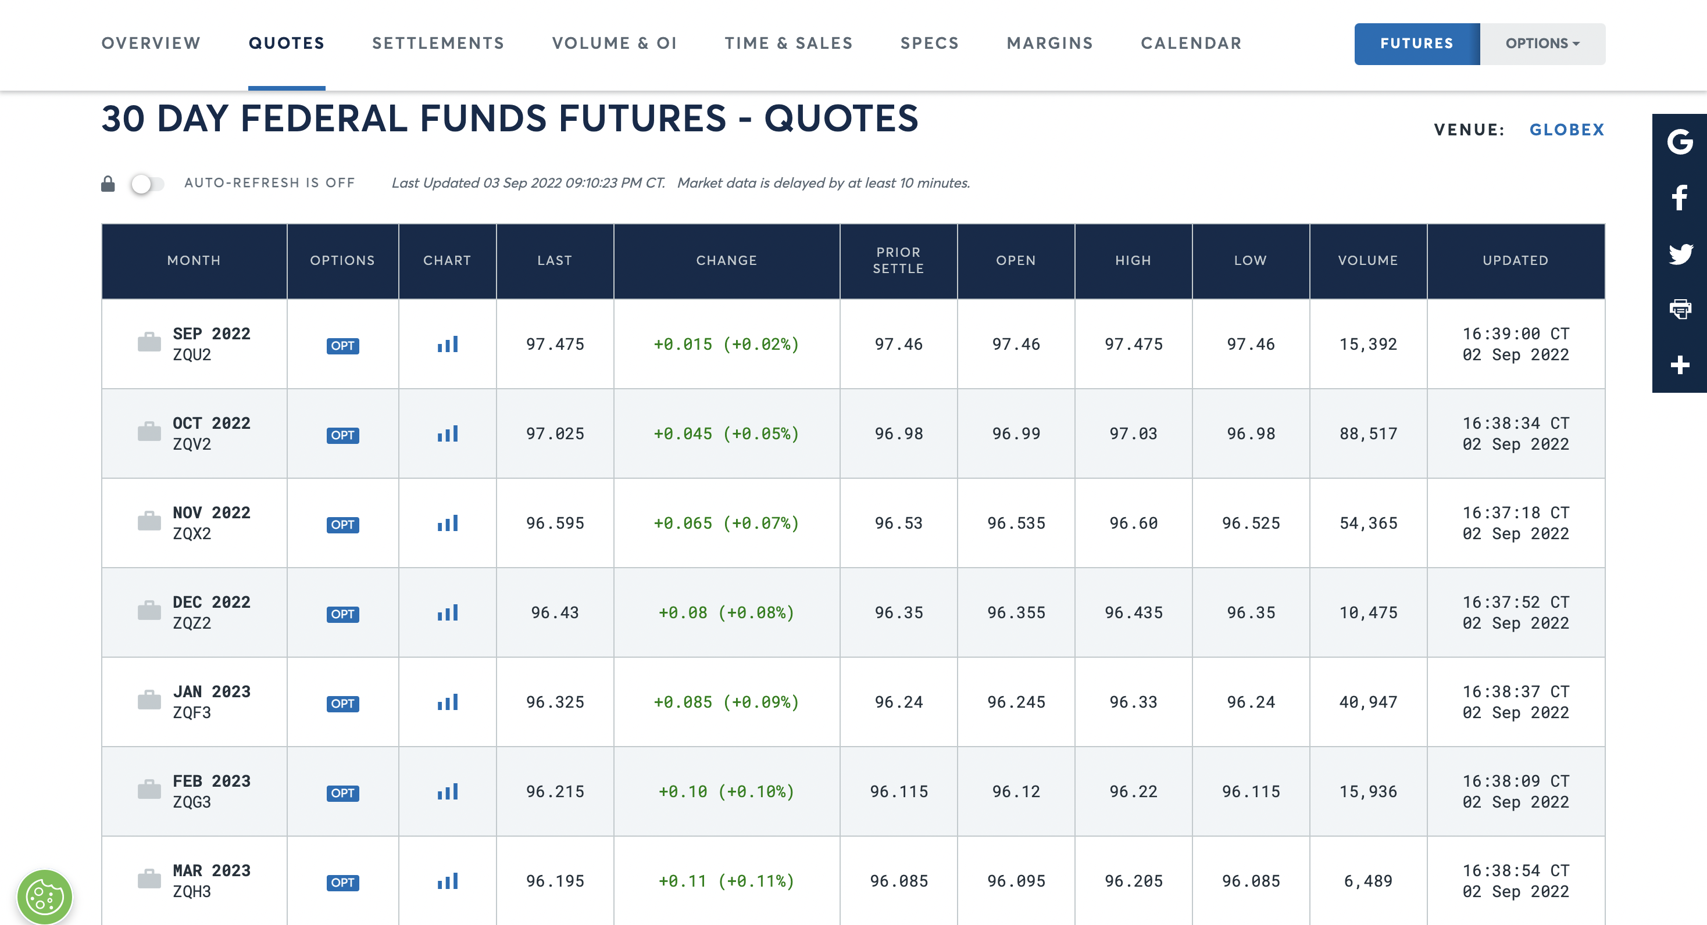Open the Options dropdown menu

coord(1542,44)
